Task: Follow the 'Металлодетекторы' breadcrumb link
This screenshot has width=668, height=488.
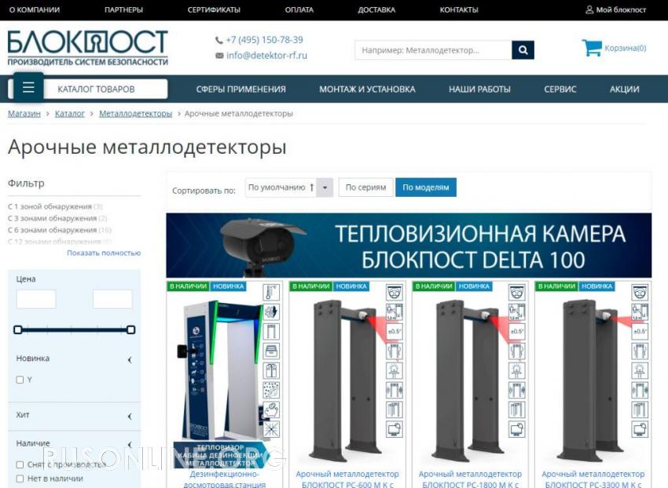Action: pyautogui.click(x=135, y=114)
